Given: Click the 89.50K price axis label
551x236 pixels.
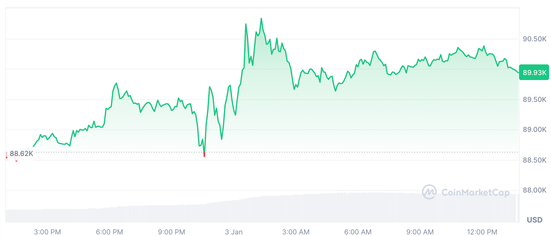Looking at the screenshot, I should click(x=534, y=100).
